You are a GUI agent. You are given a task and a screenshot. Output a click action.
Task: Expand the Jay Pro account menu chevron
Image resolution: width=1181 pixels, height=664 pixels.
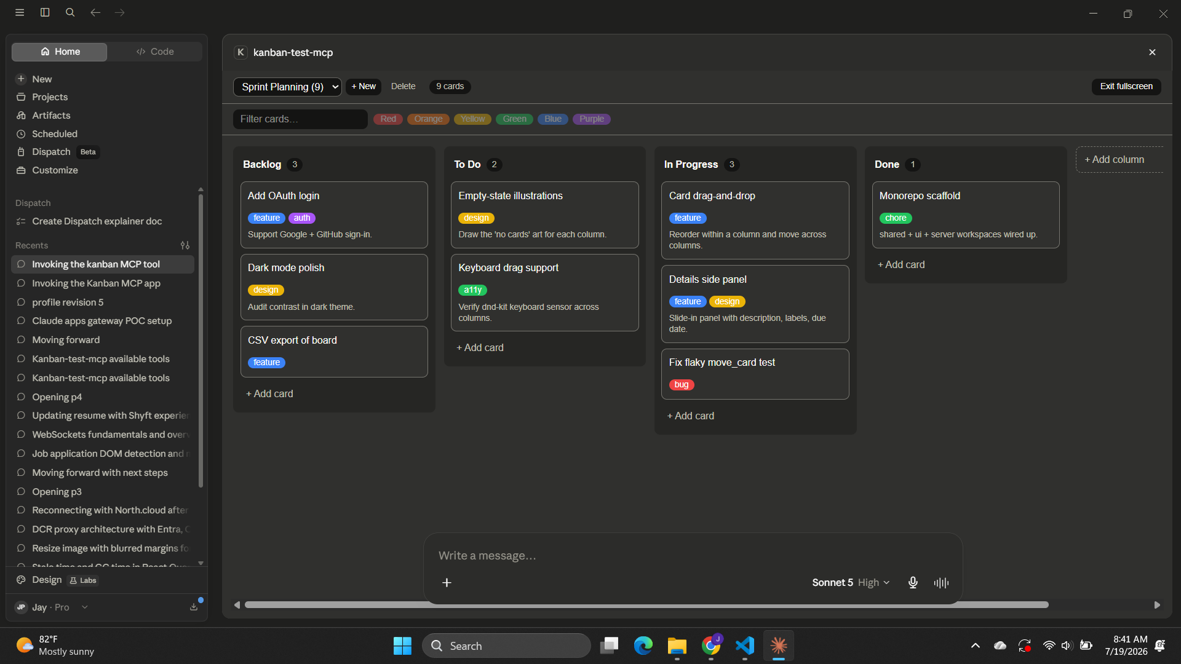[85, 607]
